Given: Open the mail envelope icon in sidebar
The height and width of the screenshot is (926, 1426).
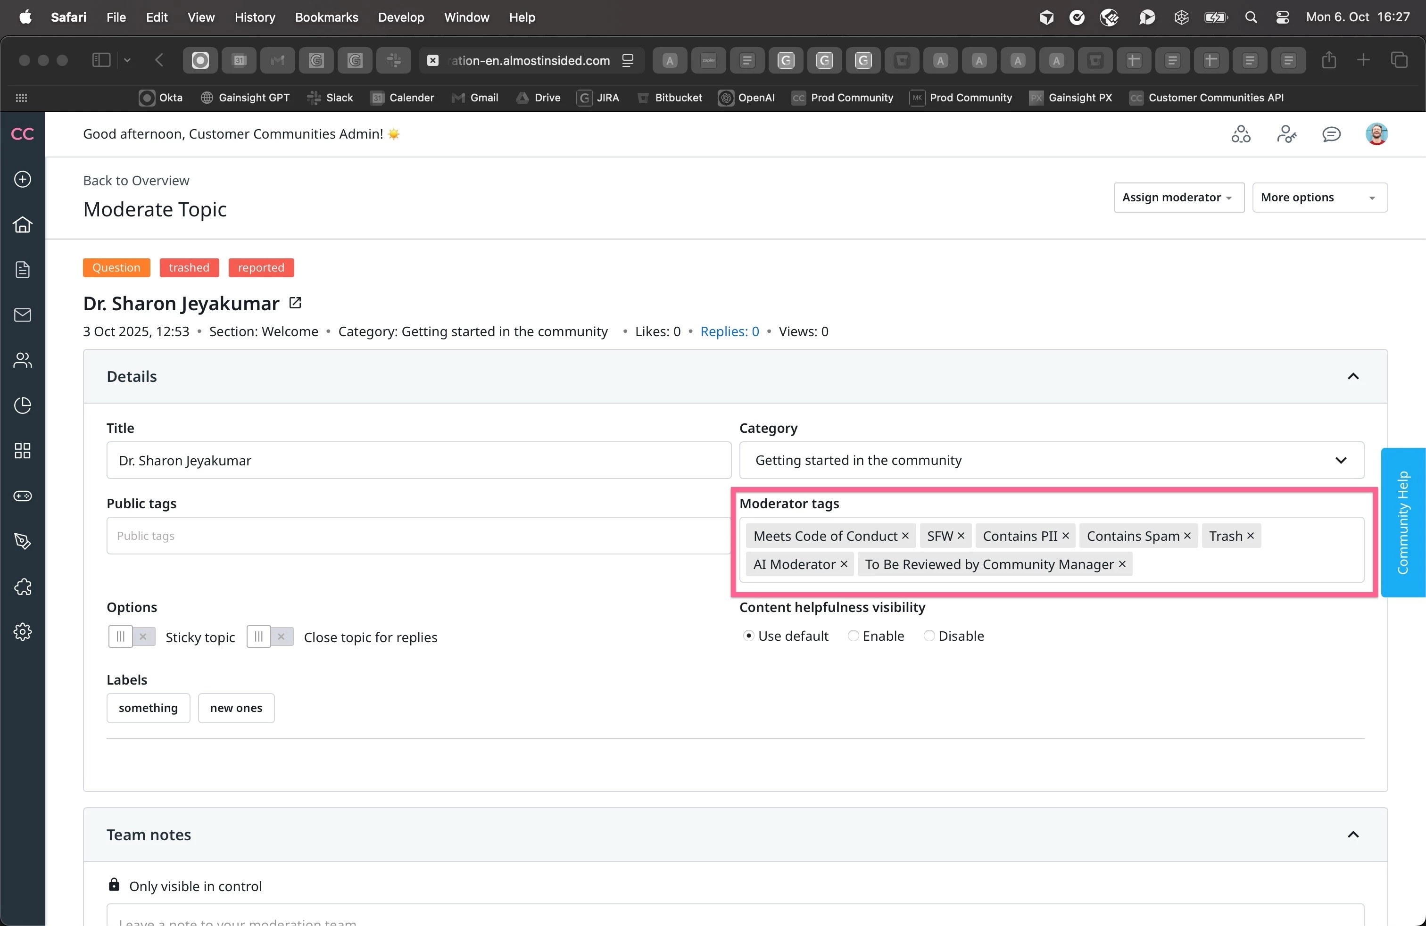Looking at the screenshot, I should 22,315.
